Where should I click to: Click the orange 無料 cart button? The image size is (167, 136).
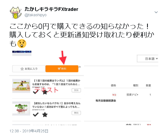tap(62, 69)
